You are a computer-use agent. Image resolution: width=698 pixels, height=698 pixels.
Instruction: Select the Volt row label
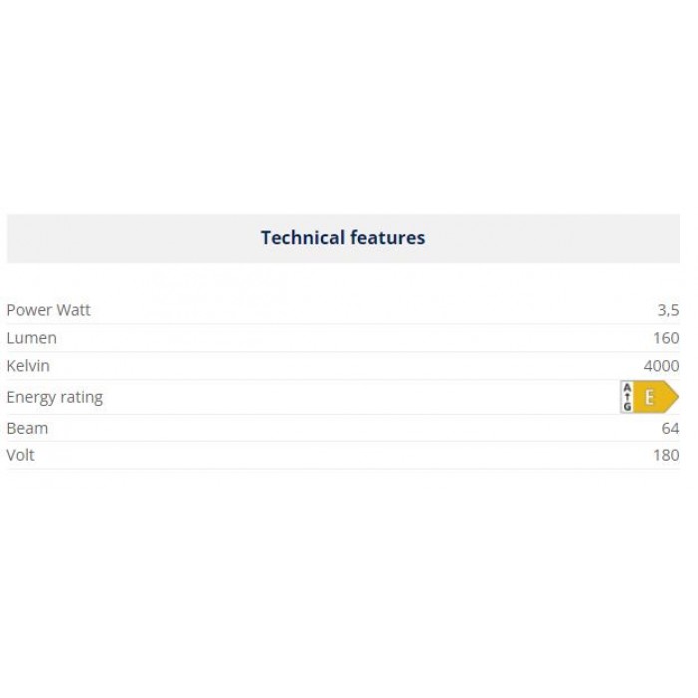click(20, 455)
